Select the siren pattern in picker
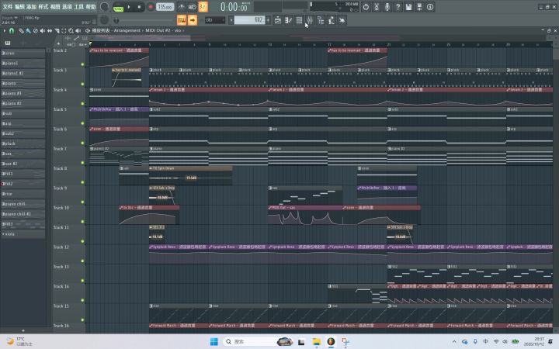Viewport: 559px width, 349px height. point(23,53)
